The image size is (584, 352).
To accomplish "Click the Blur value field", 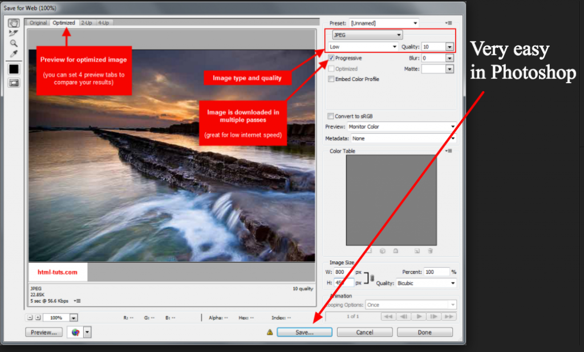I will pos(433,58).
